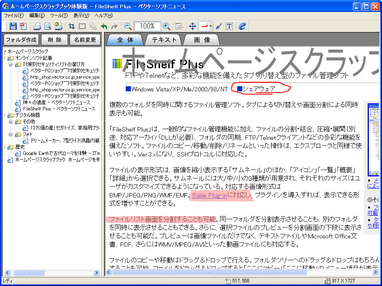
Task: Click tree panel scroll right arrow
Action: [x=97, y=272]
